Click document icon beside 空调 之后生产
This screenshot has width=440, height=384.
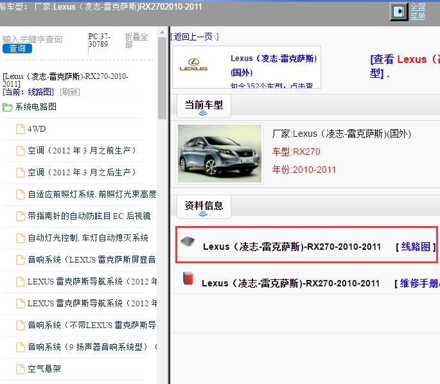point(20,173)
